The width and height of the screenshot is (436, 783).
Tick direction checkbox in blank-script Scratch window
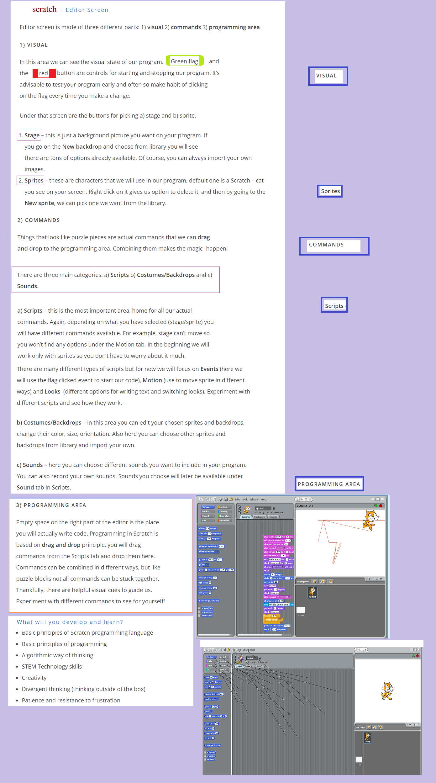coord(205,759)
